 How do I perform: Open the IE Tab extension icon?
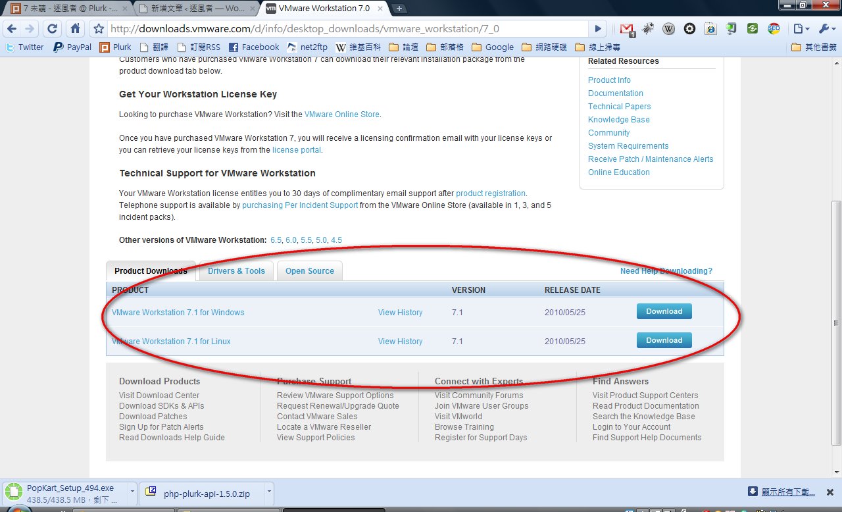(710, 29)
